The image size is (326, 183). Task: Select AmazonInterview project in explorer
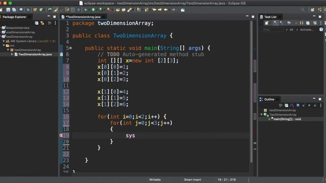[x=17, y=28]
